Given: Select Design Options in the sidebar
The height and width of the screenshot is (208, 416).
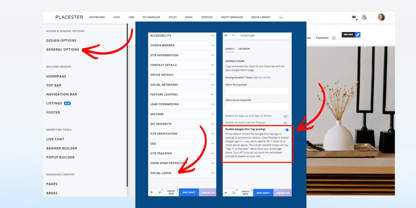Looking at the screenshot, I should [61, 40].
